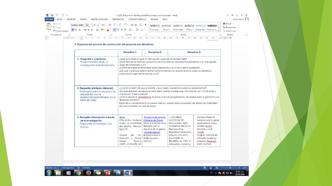Increase the paragraph indent

pyautogui.click(x=136, y=25)
